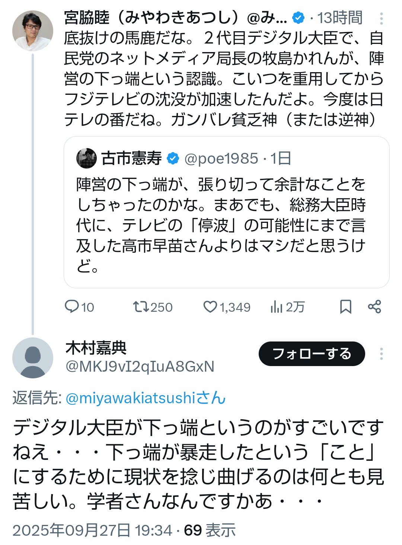
Task: Open the 69 表示 view count
Action: click(x=210, y=530)
